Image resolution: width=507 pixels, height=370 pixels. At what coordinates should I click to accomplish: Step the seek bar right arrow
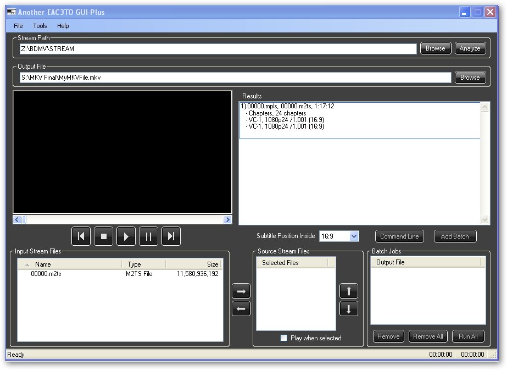(227, 220)
